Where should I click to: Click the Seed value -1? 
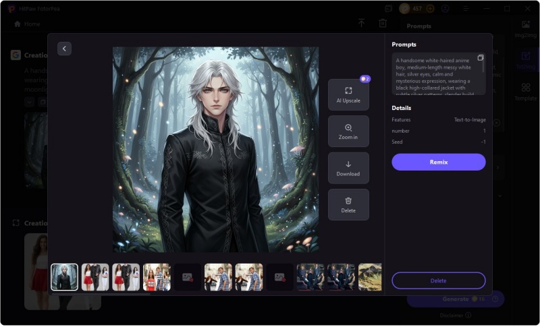tap(483, 142)
